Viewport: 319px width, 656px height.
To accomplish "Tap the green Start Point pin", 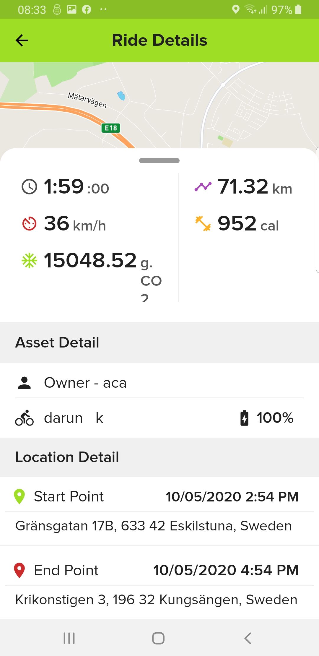I will [x=19, y=496].
